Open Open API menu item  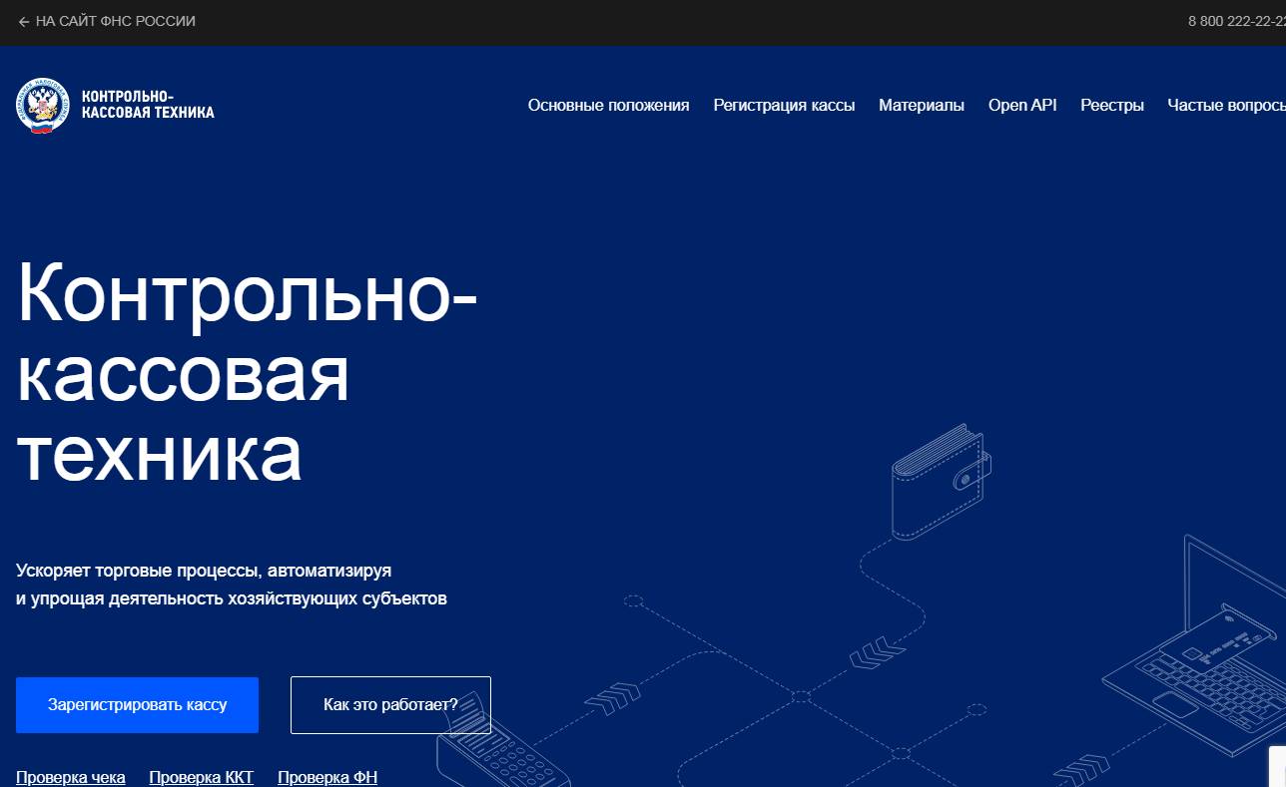click(x=1022, y=105)
